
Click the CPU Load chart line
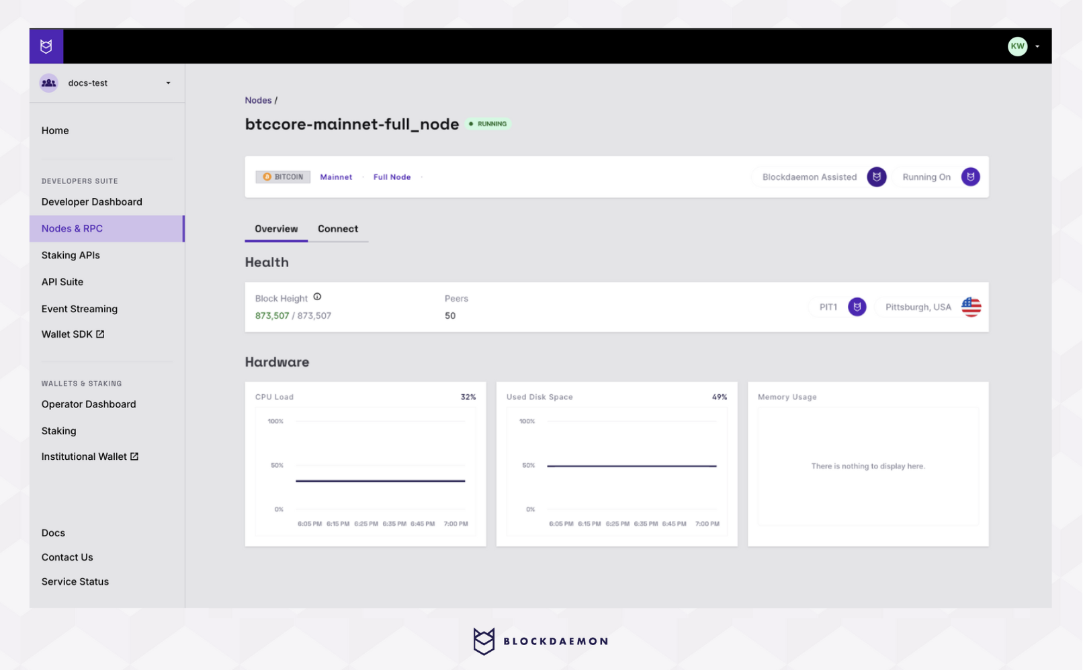(380, 481)
